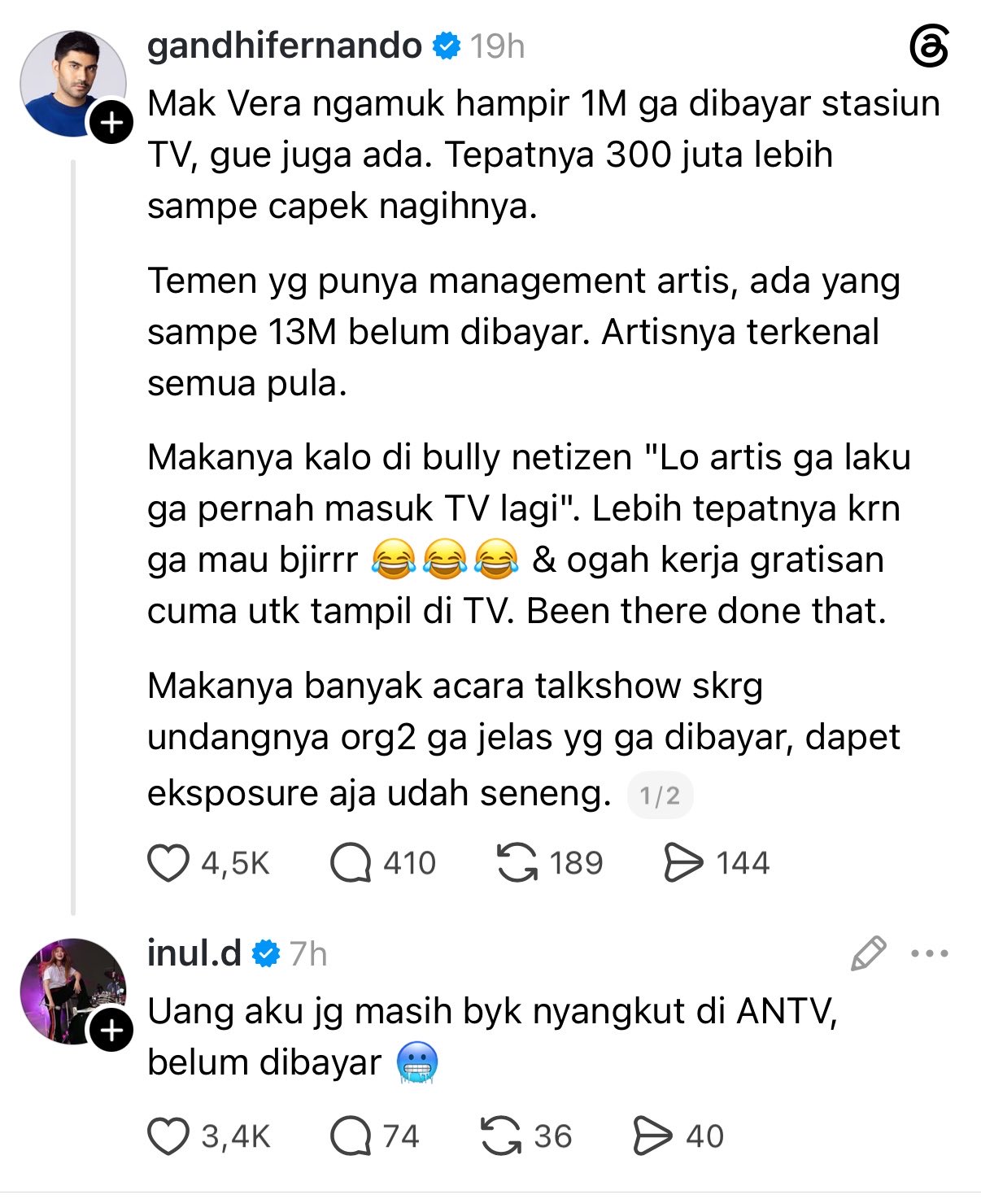Screen dimensions: 981x1199
Task: Tap the pencil edit icon on inul.d's reply
Action: [868, 953]
